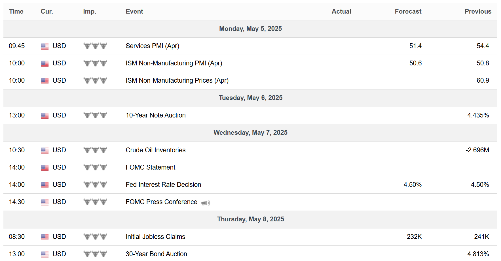Open the FOMC Statement event
501x261 pixels.
tap(151, 167)
